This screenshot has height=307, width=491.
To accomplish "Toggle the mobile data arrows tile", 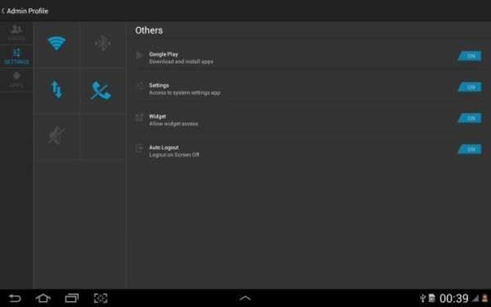I will tap(56, 89).
